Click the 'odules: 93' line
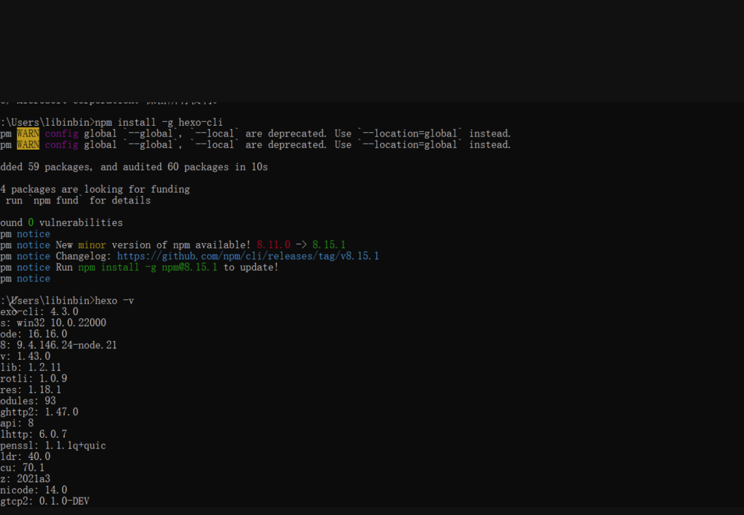This screenshot has height=515, width=744. pyautogui.click(x=28, y=401)
